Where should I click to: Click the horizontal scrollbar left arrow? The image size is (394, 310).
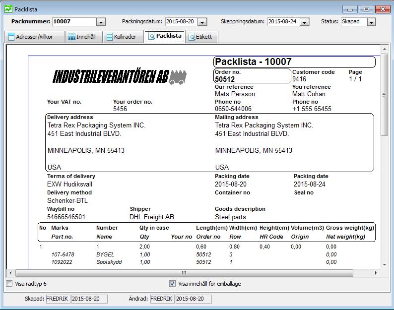click(x=10, y=273)
